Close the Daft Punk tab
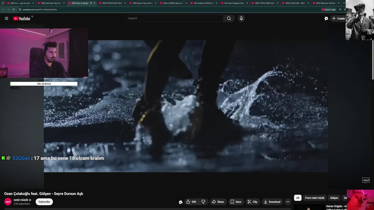Screen dimensions: 374x210 (x=33, y=3)
